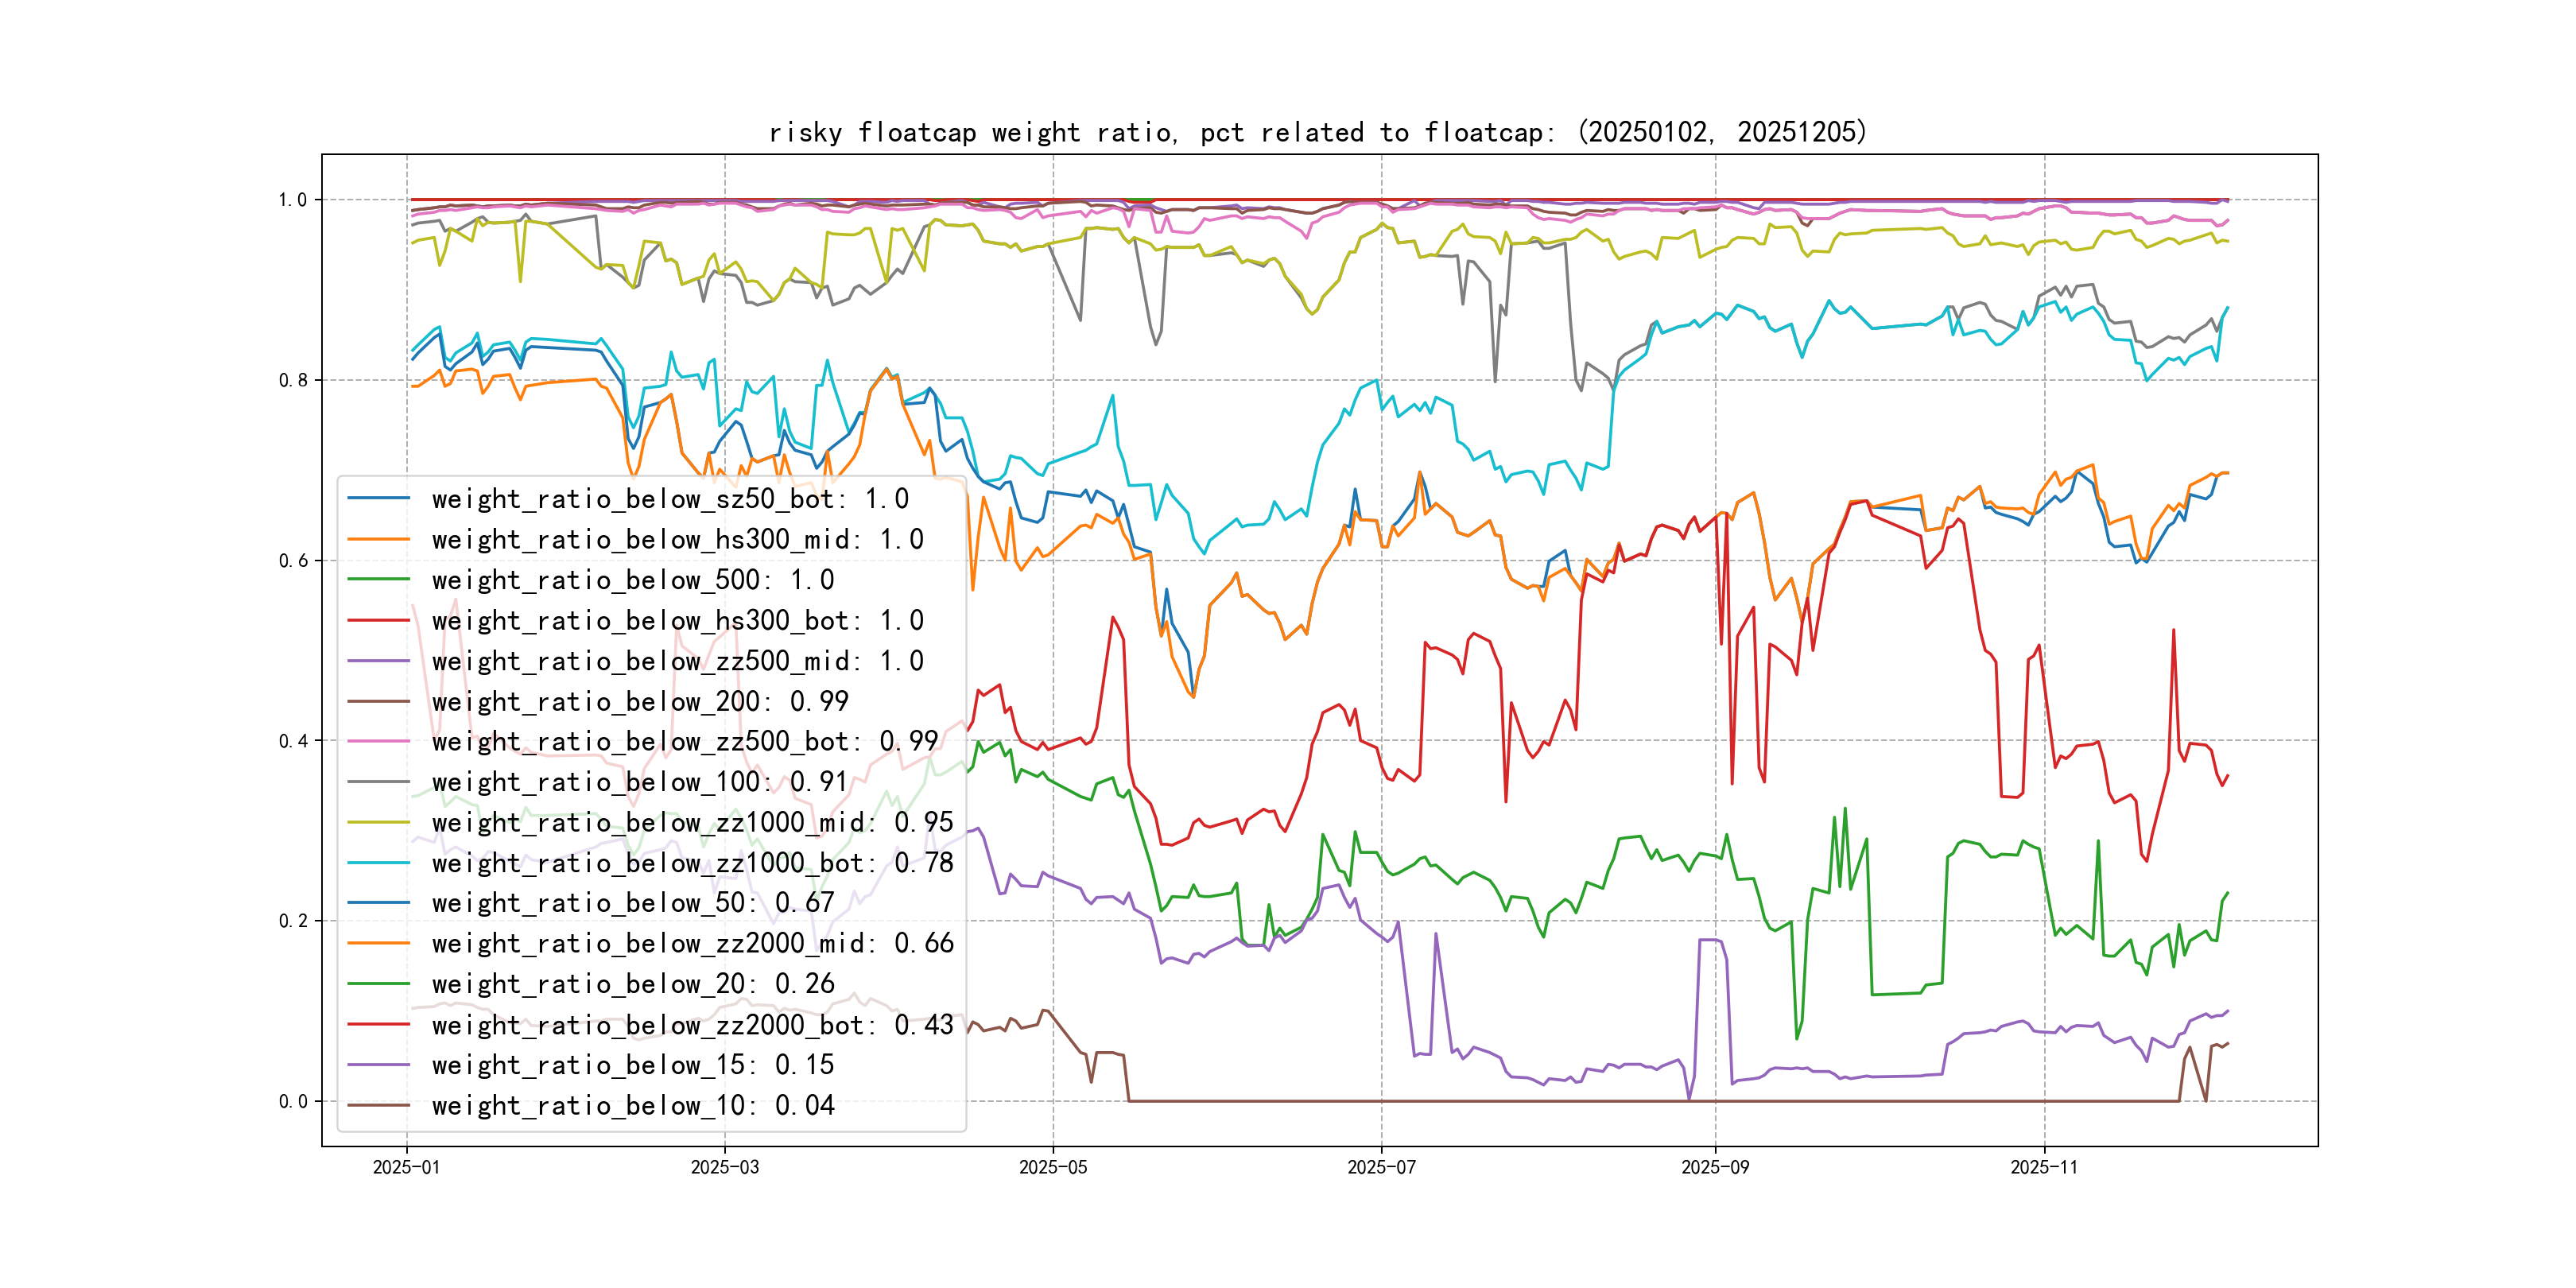The image size is (2576, 1288).
Task: Click the weight_ratio_below_15 legend label
Action: (632, 1065)
